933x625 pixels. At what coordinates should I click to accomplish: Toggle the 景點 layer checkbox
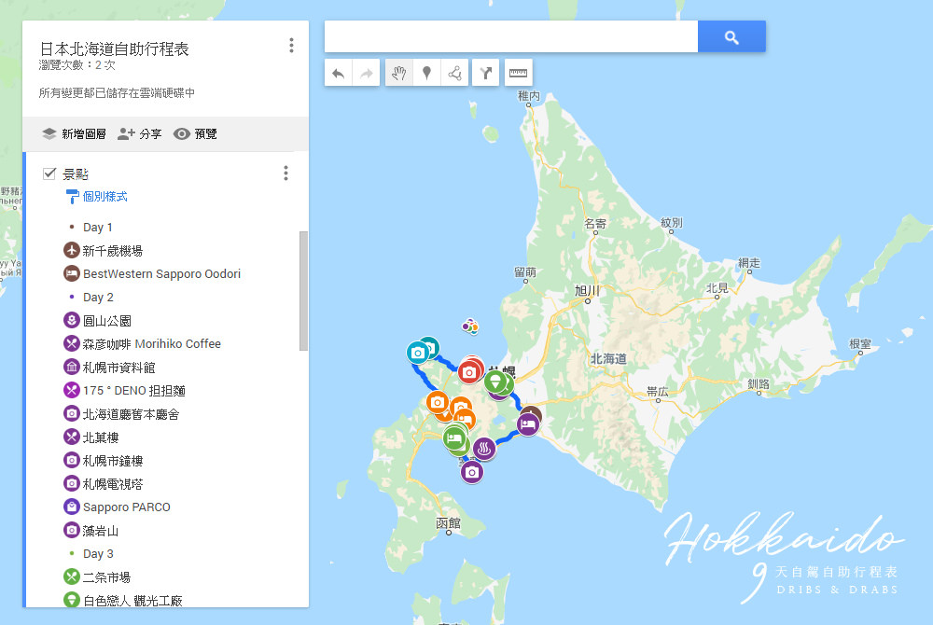(49, 174)
